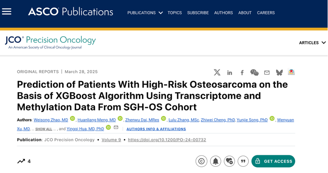328x173 pixels.
Task: Open the hamburger navigation menu
Action: [7, 11]
